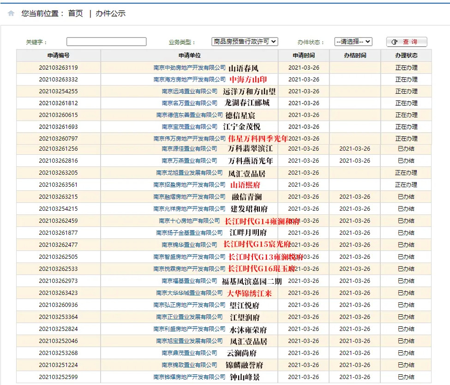The height and width of the screenshot is (385, 450).
Task: Click 南京德信东善置业有限公司 link
Action: pyautogui.click(x=189, y=115)
